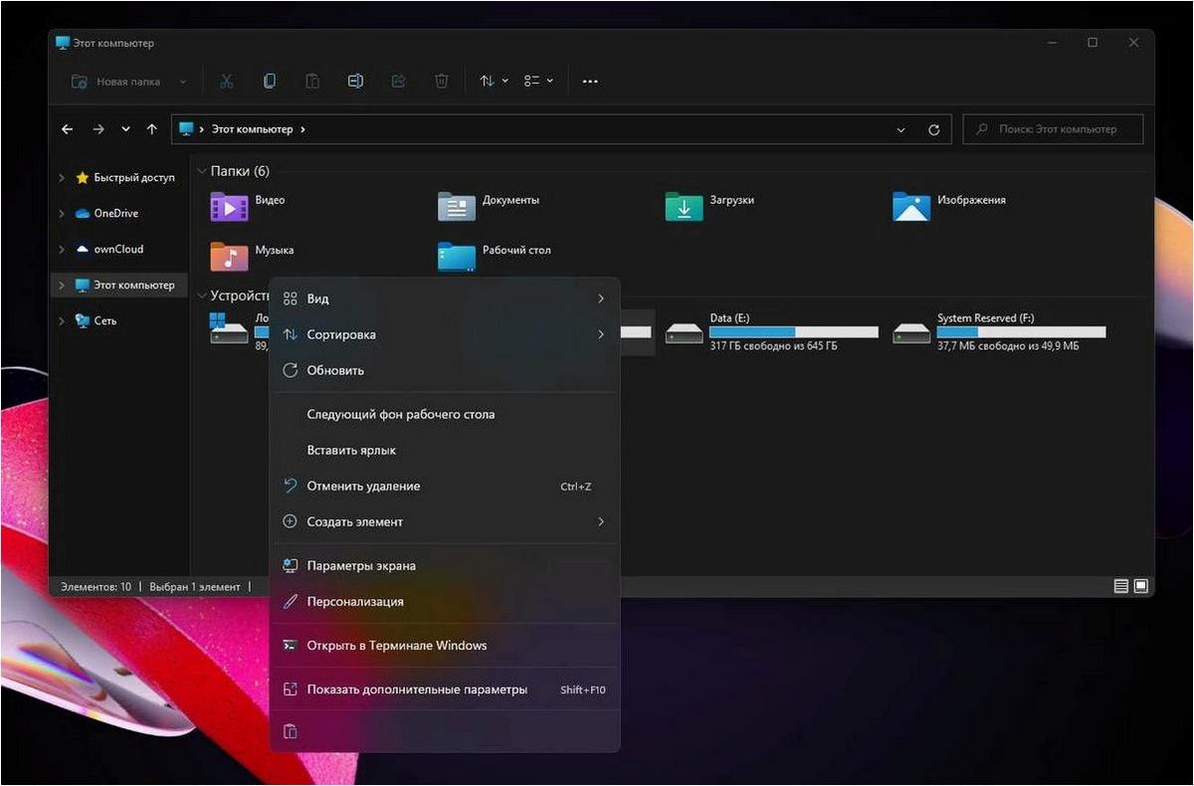Screen dimensions: 1194x786
Task: Switch to large icons view in status bar
Action: [1141, 587]
